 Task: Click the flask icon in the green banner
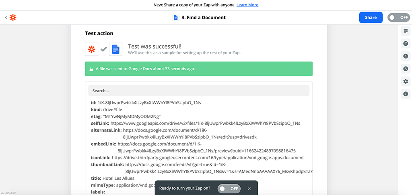point(91,69)
